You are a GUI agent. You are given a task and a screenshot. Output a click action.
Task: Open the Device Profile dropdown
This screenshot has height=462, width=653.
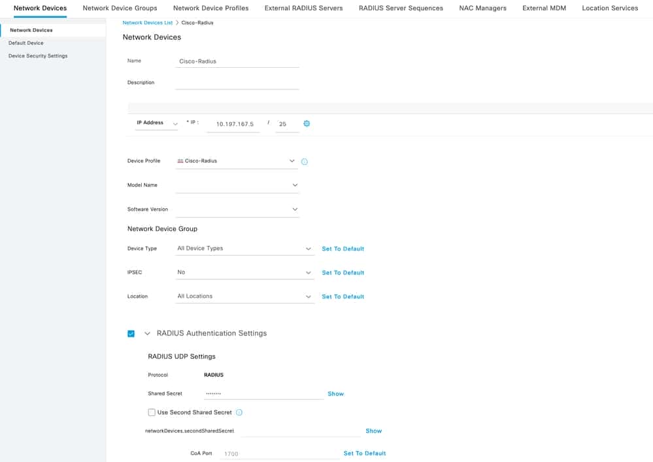pyautogui.click(x=237, y=161)
